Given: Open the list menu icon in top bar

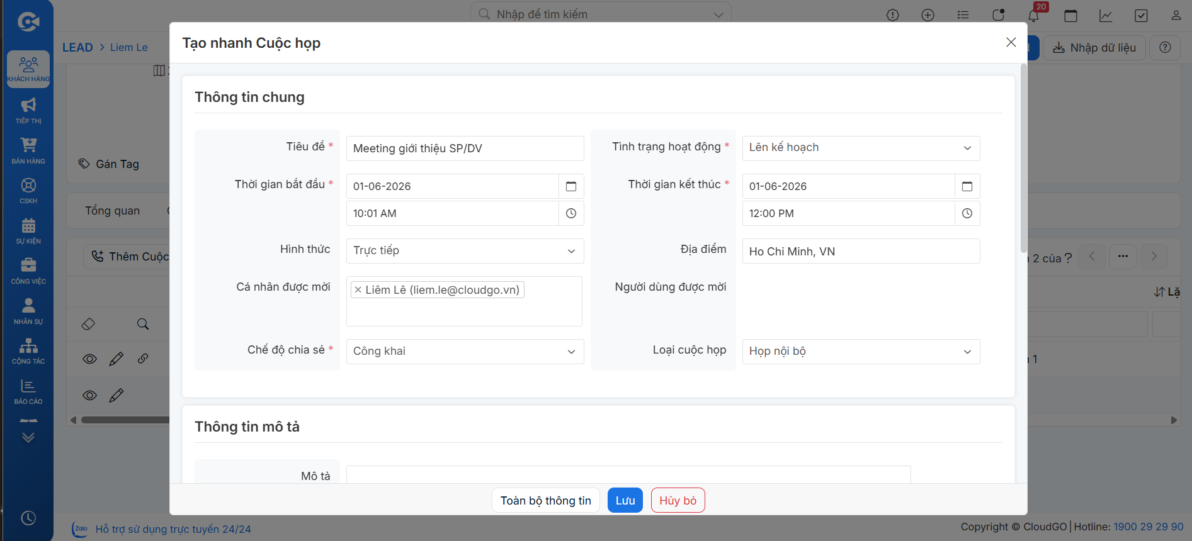Looking at the screenshot, I should [963, 15].
